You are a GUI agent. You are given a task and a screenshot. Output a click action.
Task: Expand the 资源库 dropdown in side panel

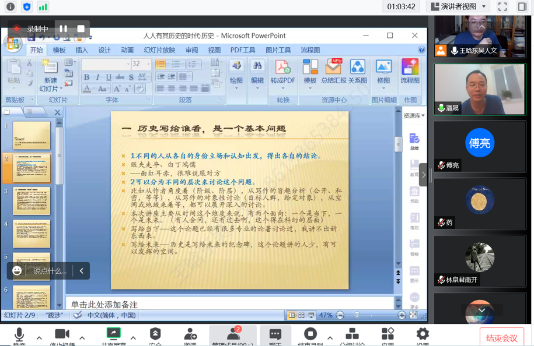(x=414, y=116)
